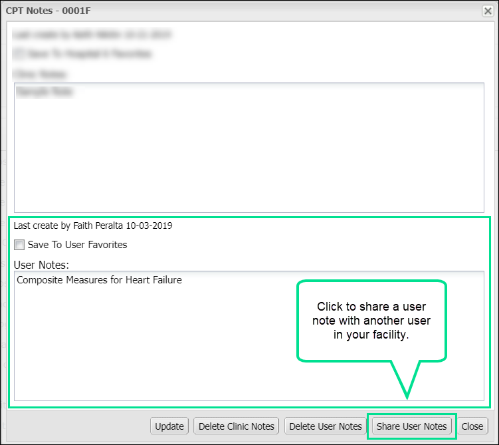Enable the Save To User Favorites checkbox

click(x=19, y=245)
